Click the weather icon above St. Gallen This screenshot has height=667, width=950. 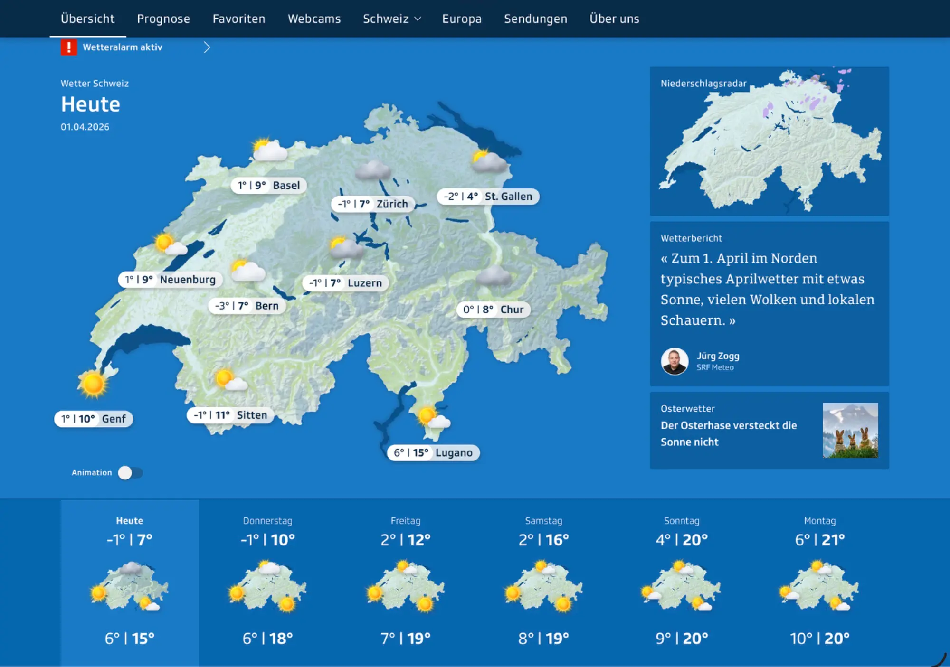click(x=489, y=161)
